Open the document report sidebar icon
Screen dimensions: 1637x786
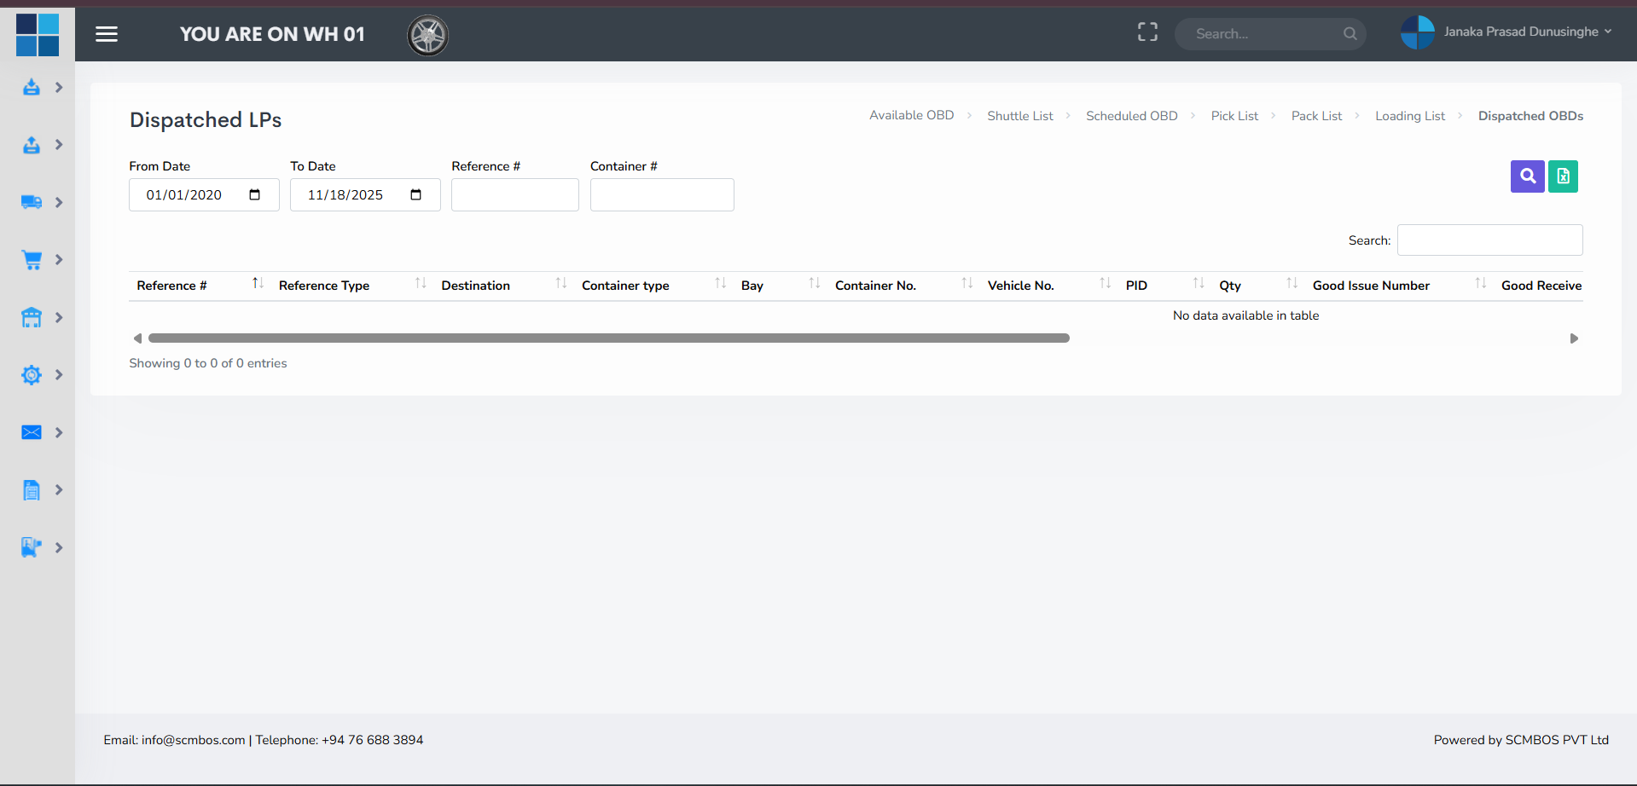(32, 490)
